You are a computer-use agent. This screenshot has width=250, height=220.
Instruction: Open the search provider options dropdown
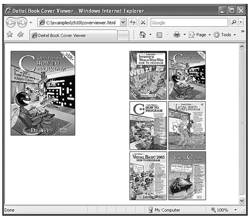241,22
